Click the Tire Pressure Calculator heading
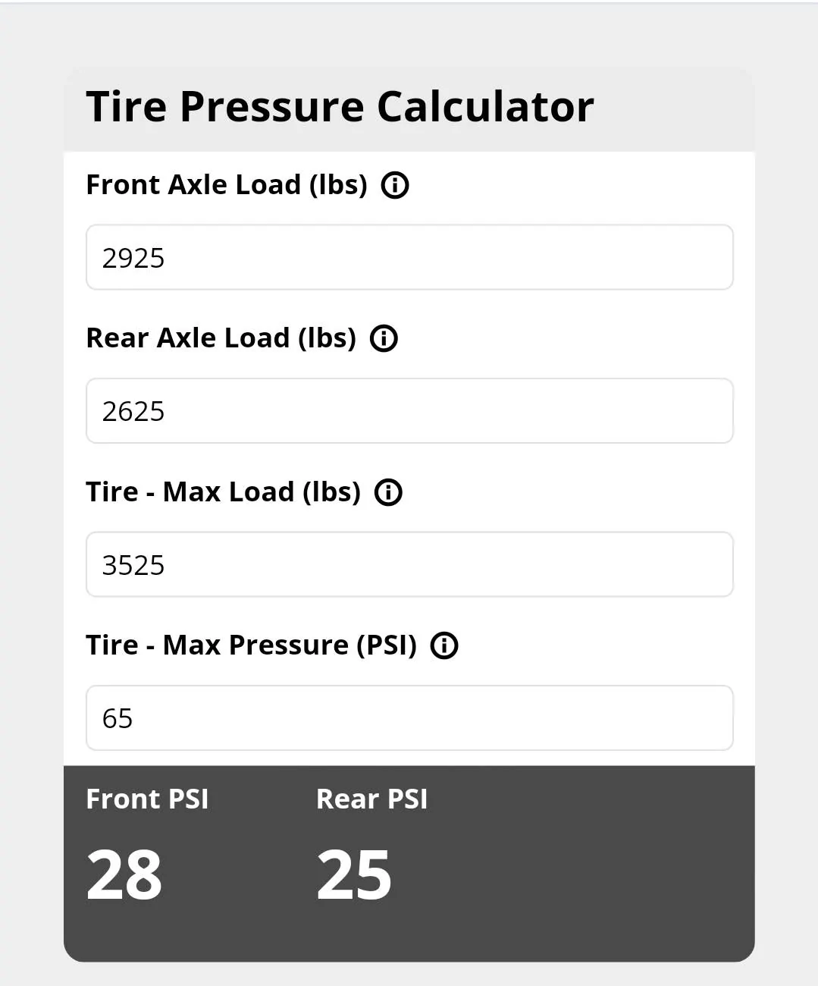This screenshot has width=818, height=986. click(x=340, y=106)
